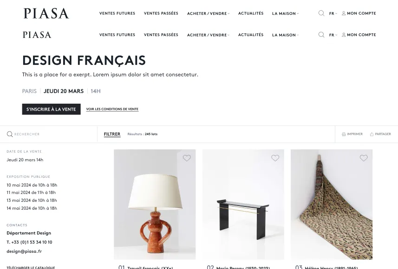Open the large PIASA logo homepage
Viewport: 398px width, 269px height.
coord(46,13)
